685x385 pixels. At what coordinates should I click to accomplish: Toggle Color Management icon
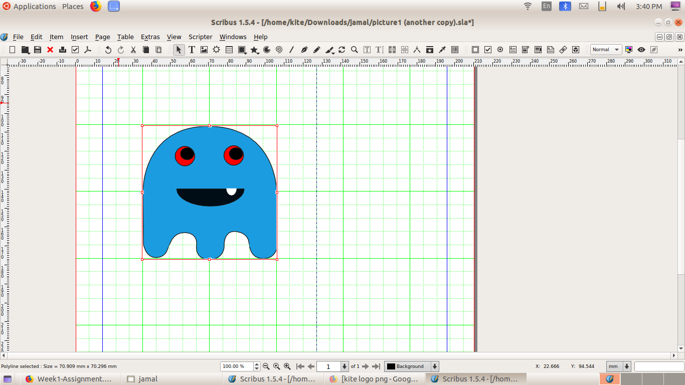tap(629, 50)
